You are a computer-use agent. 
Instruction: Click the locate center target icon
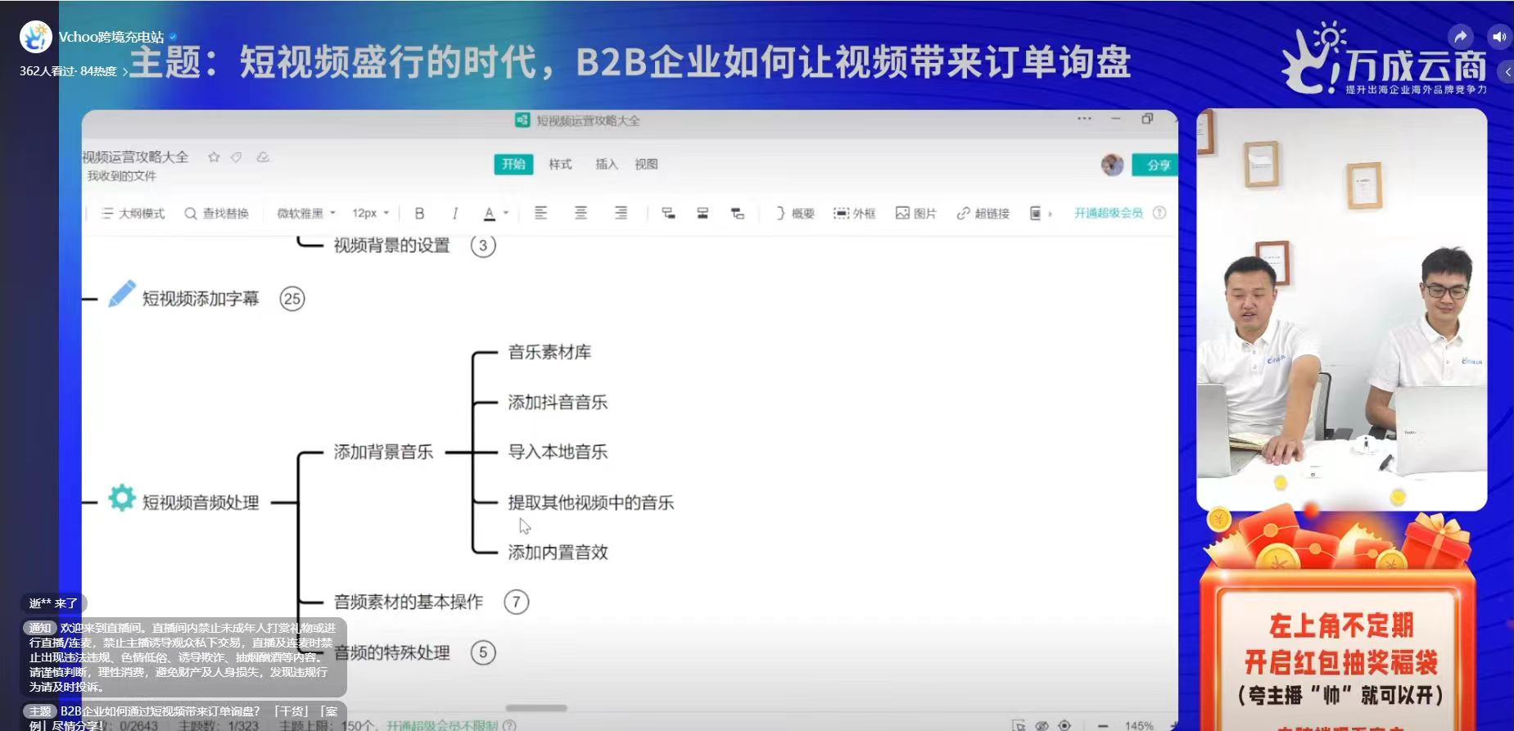click(x=1064, y=725)
